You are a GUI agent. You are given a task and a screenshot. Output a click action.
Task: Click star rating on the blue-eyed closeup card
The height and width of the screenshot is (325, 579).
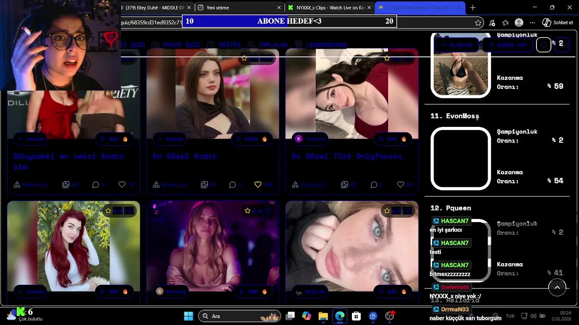pyautogui.click(x=398, y=211)
